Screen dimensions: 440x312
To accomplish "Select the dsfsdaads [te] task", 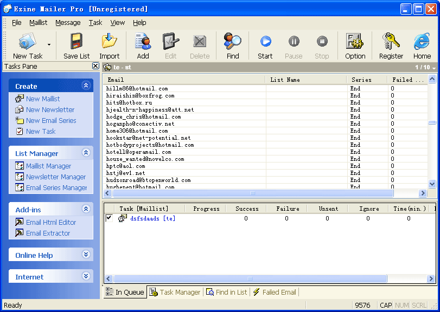I will (x=152, y=218).
